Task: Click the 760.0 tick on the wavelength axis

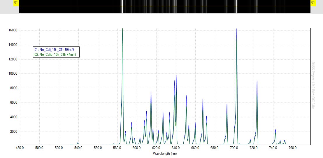Action: click(x=292, y=148)
